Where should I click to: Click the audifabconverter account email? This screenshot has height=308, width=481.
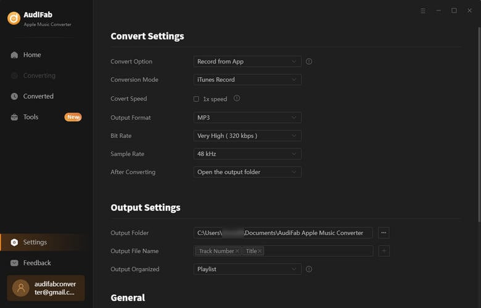pyautogui.click(x=55, y=288)
